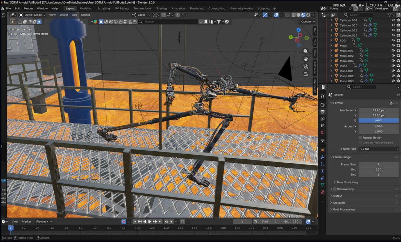Viewport: 401px width, 242px height.
Task: Add a new workspace with plus button
Action: [275, 8]
